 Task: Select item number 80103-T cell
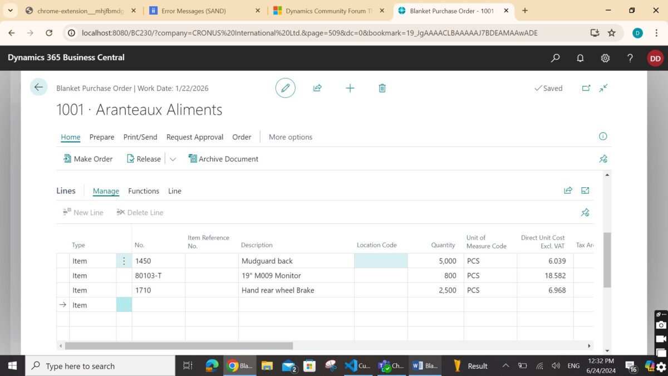pyautogui.click(x=158, y=275)
